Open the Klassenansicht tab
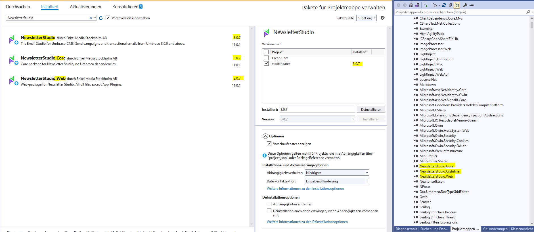Viewport: 534px width, 232px height. [522, 229]
